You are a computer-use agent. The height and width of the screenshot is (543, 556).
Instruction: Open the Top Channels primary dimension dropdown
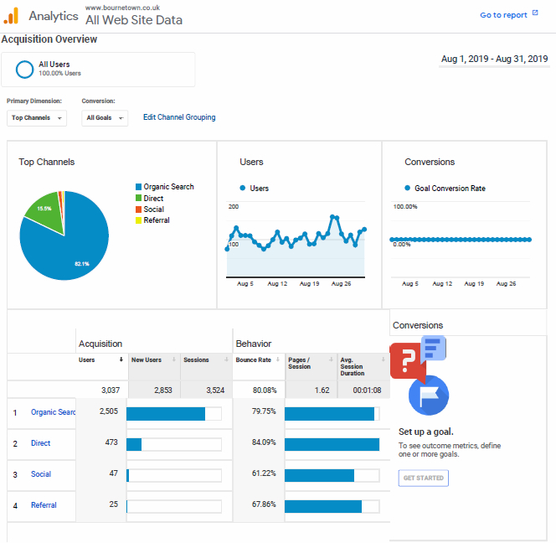[x=37, y=118]
